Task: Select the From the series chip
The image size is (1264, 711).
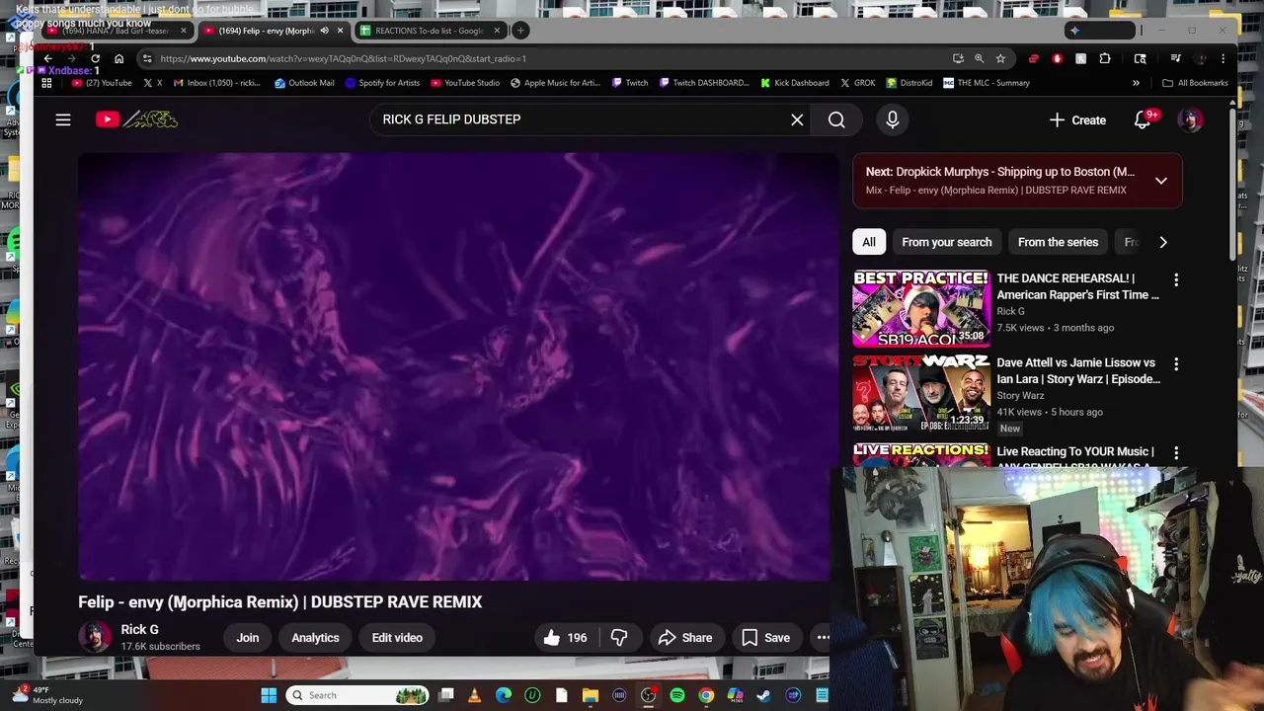Action: [1058, 242]
